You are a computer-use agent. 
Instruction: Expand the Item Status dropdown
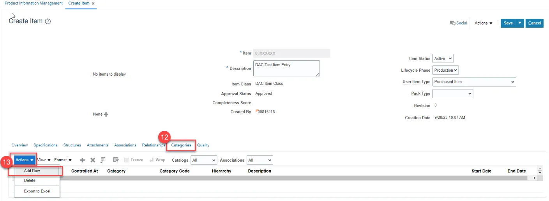click(443, 58)
